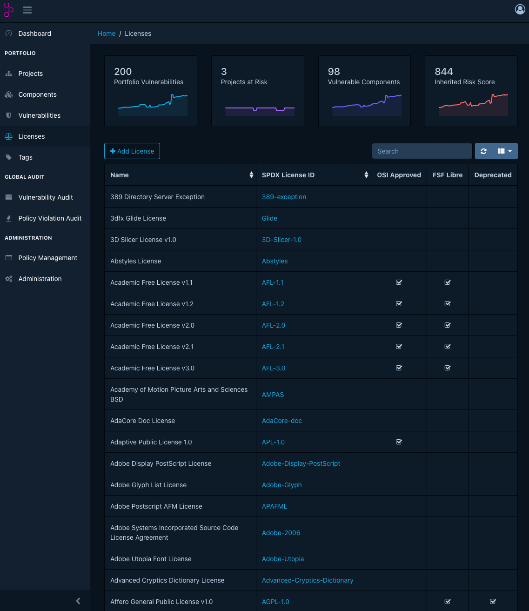Click the Inherited Risk Score chart
The width and height of the screenshot is (529, 611).
coord(473,105)
